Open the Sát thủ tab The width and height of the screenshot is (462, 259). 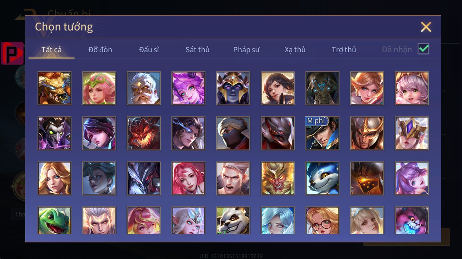coord(197,49)
